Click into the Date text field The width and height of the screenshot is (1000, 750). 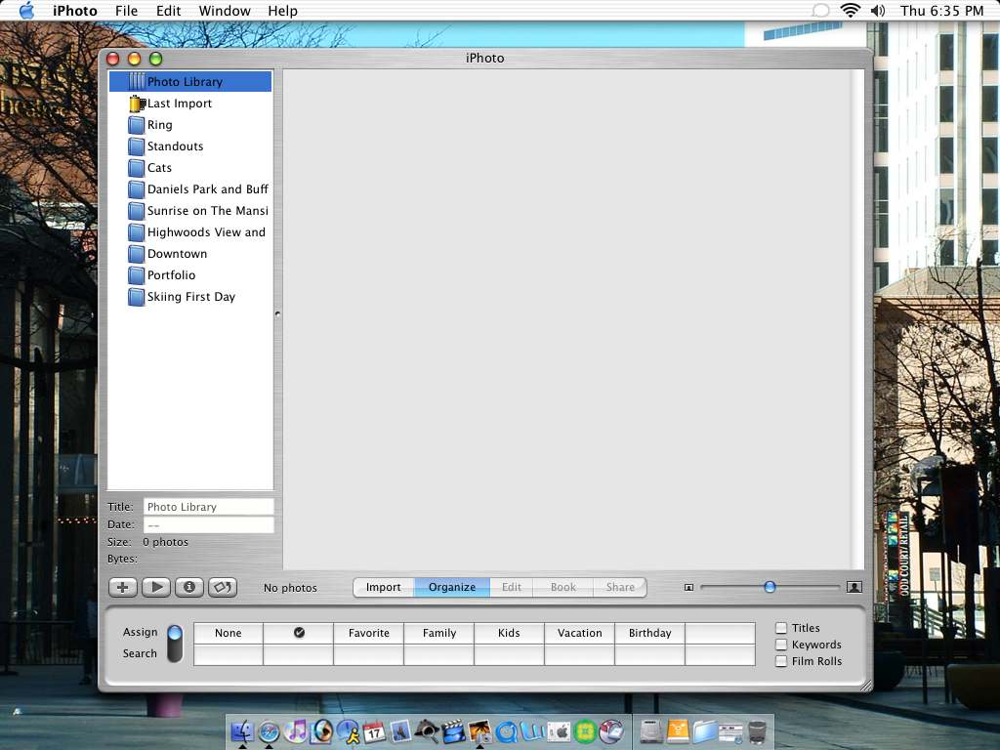(209, 524)
